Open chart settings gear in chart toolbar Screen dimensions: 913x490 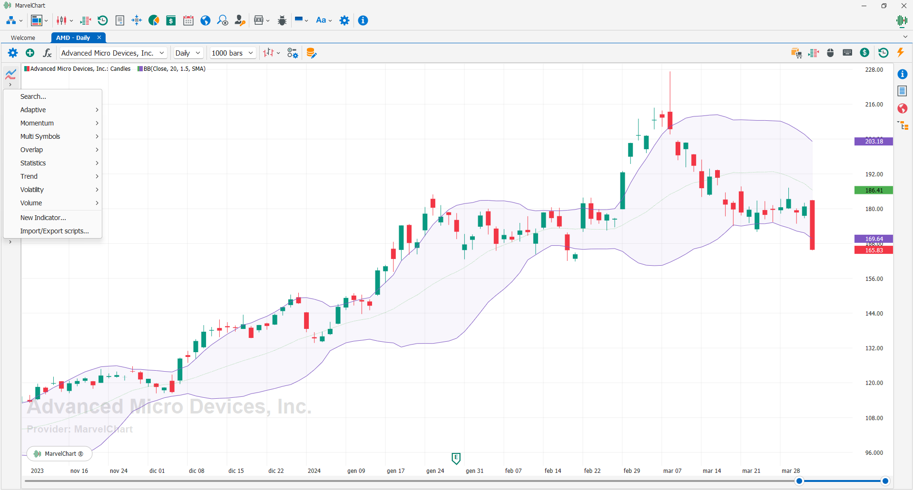[13, 53]
